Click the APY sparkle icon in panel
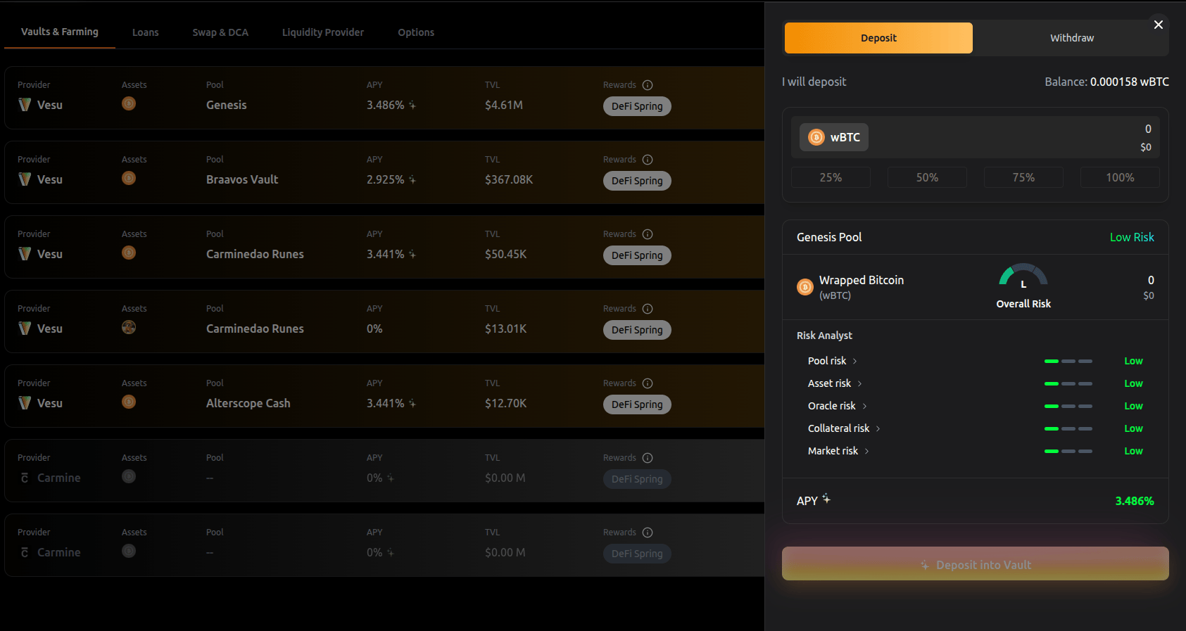Screen dimensions: 1186x631 coord(826,499)
